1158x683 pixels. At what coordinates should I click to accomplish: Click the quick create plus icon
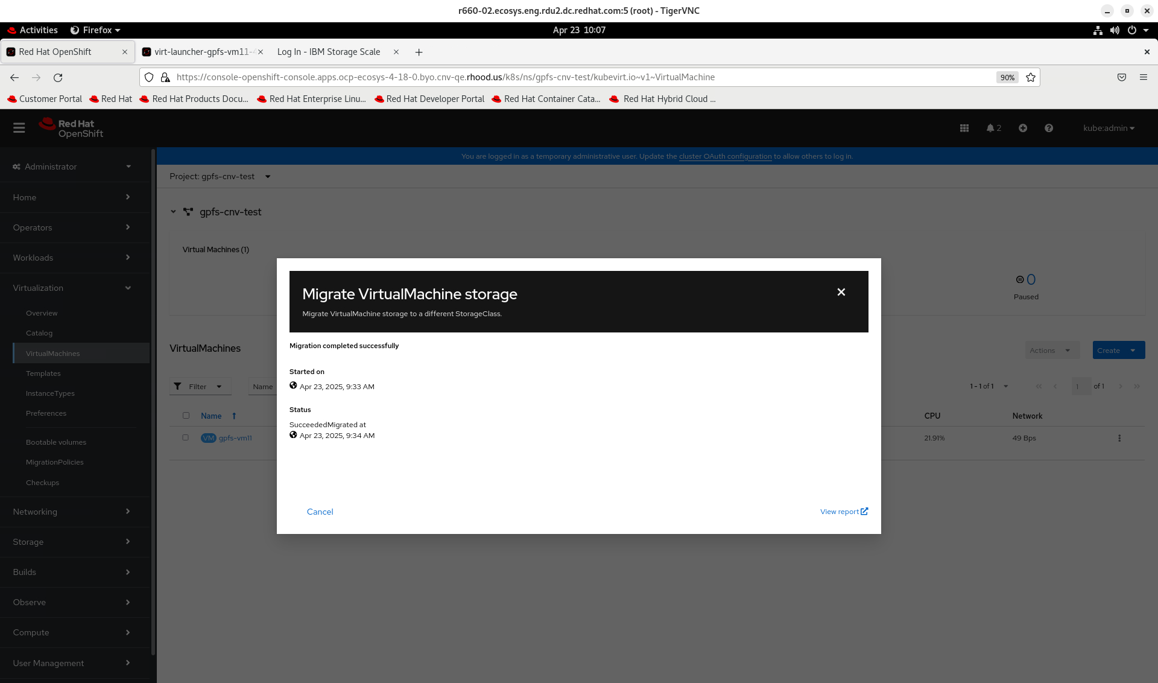click(1023, 128)
